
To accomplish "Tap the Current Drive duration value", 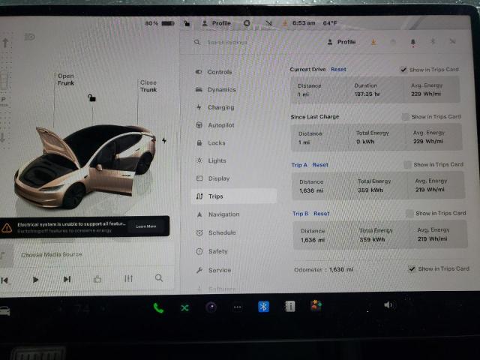I will (x=367, y=94).
